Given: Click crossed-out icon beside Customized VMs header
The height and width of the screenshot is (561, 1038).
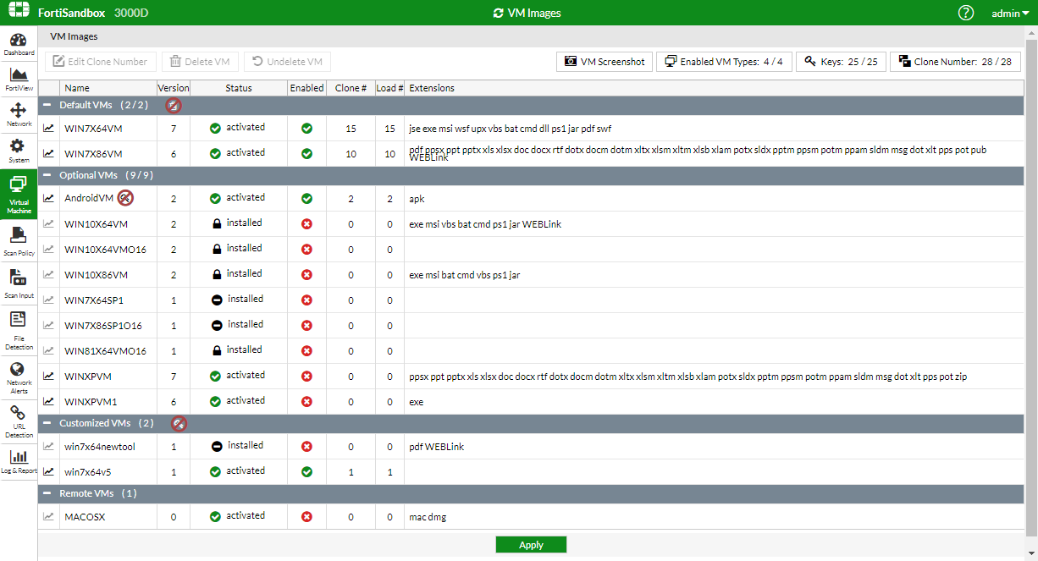Looking at the screenshot, I should pyautogui.click(x=179, y=423).
